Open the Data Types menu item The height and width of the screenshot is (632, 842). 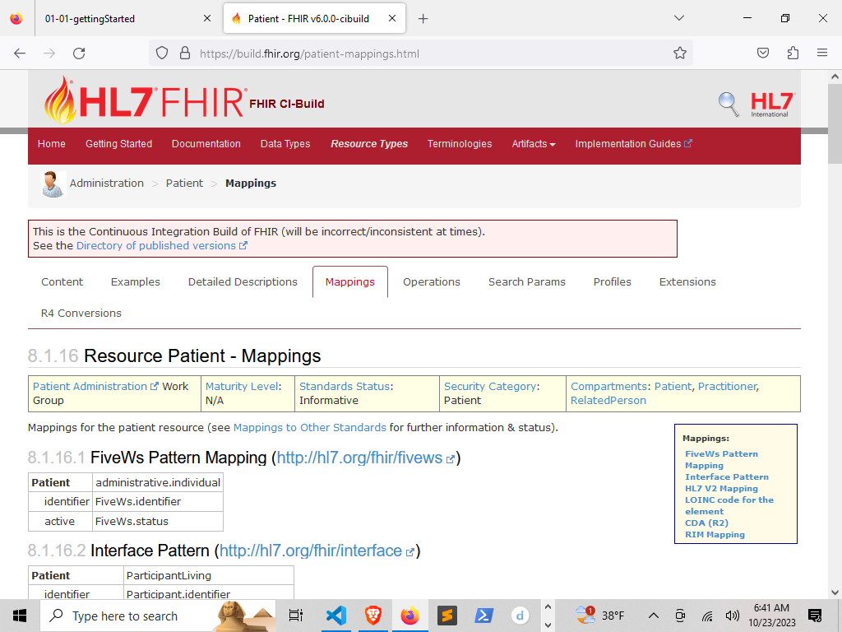click(285, 144)
